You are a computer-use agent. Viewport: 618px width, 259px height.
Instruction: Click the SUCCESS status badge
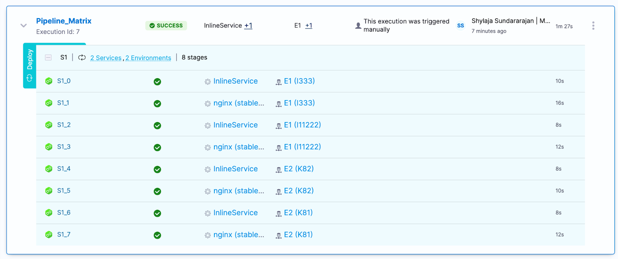point(166,26)
